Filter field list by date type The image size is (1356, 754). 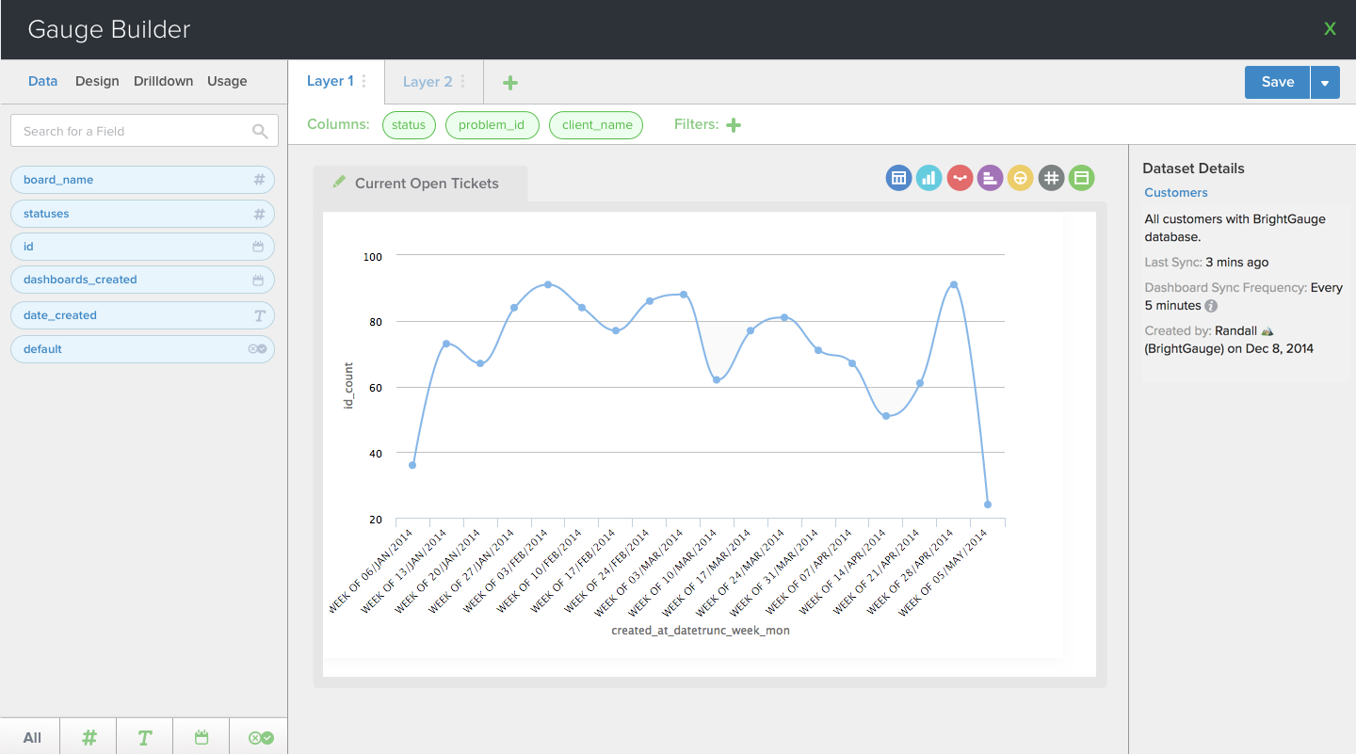click(x=202, y=738)
